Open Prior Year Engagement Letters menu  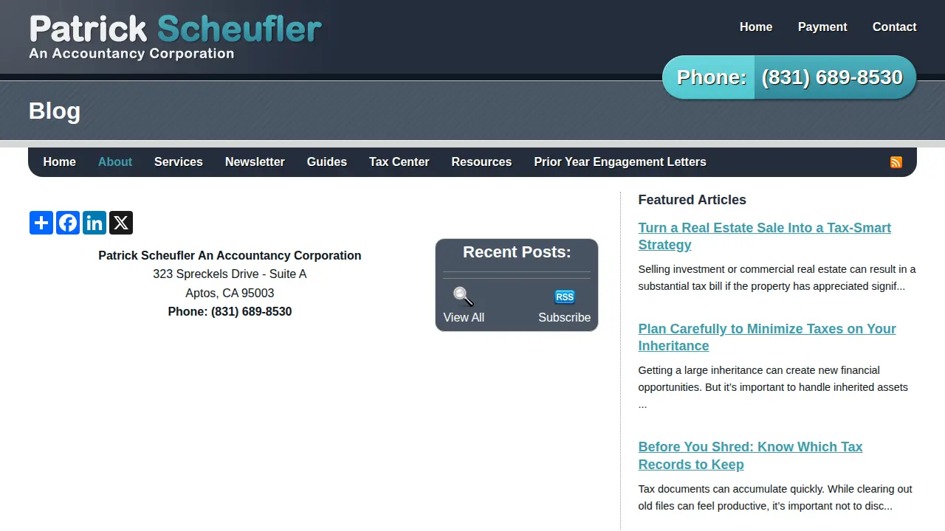(620, 162)
